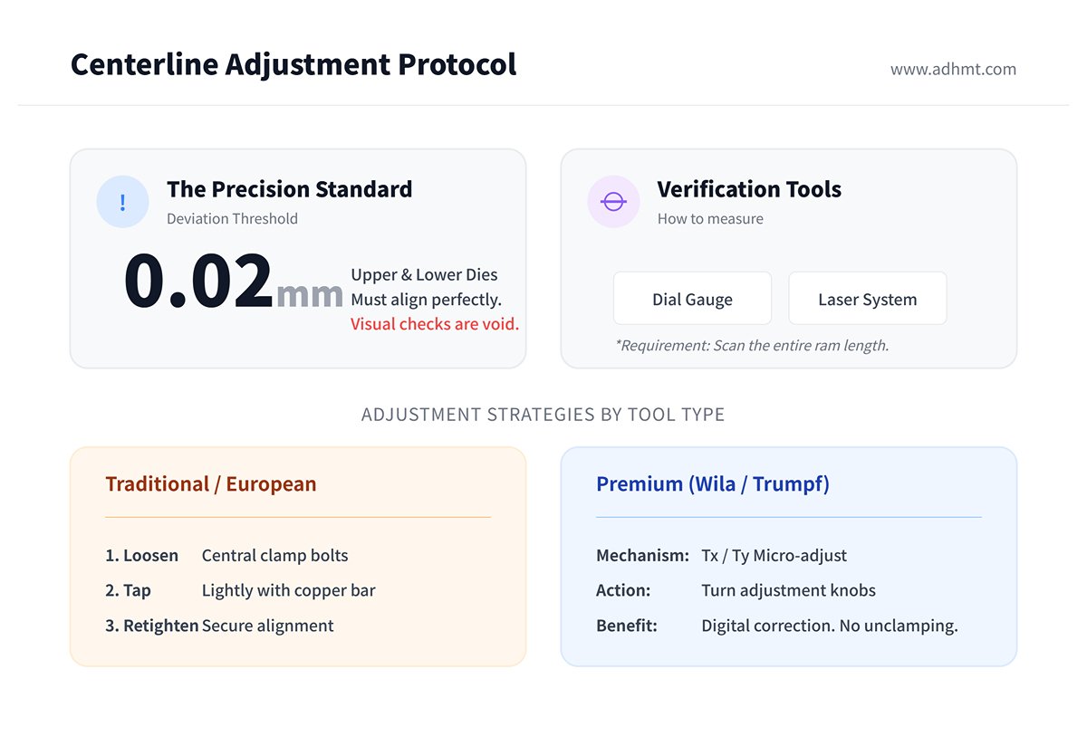Select The Precision Standard heading
Image resolution: width=1087 pixels, height=736 pixels.
(289, 189)
